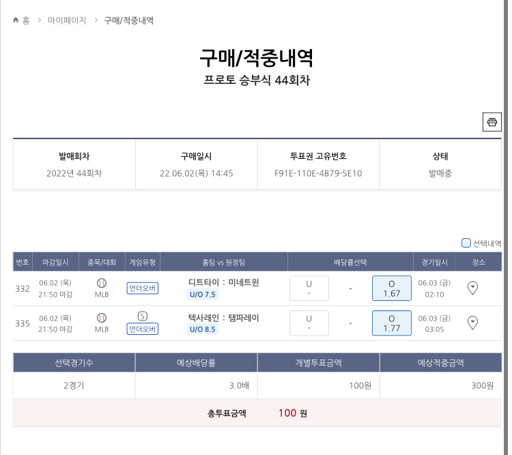Click ticket number F91E-110E-4B79-5E10

point(318,173)
